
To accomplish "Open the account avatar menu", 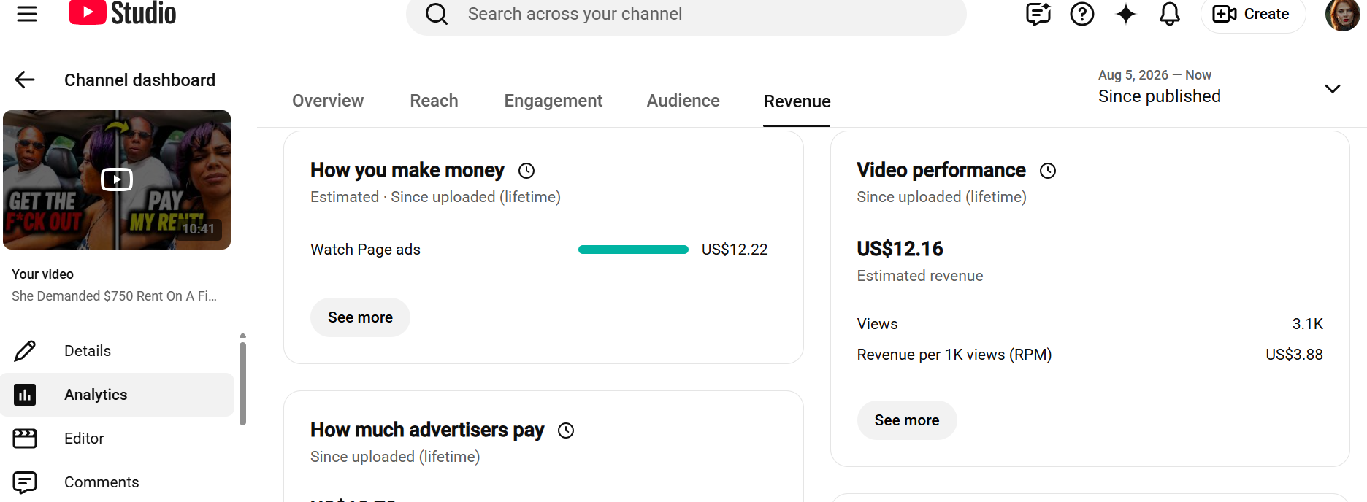I will click(x=1342, y=14).
